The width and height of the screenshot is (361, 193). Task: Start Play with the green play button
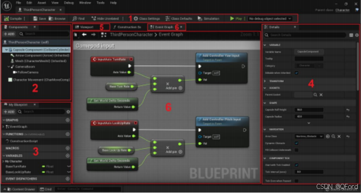[236, 19]
